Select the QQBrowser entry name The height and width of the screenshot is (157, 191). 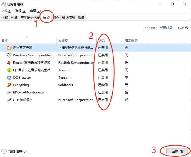pos(22,78)
